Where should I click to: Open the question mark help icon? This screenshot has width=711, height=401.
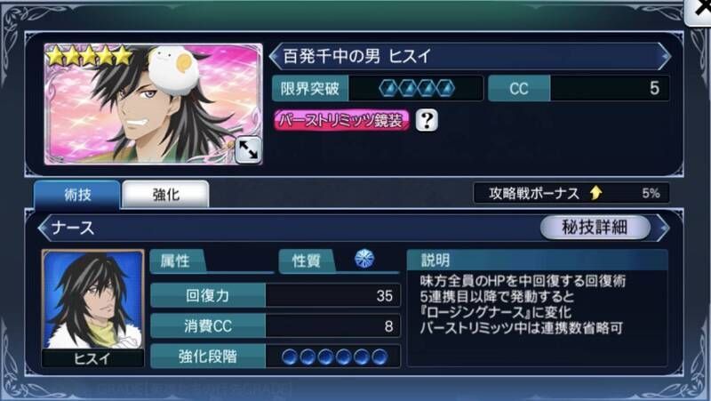[x=427, y=121]
